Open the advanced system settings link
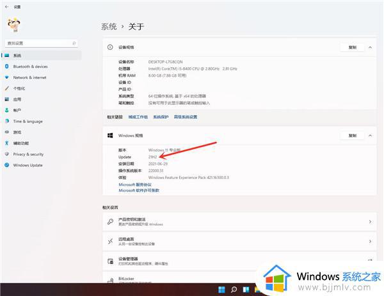This screenshot has height=296, width=384. (186, 117)
